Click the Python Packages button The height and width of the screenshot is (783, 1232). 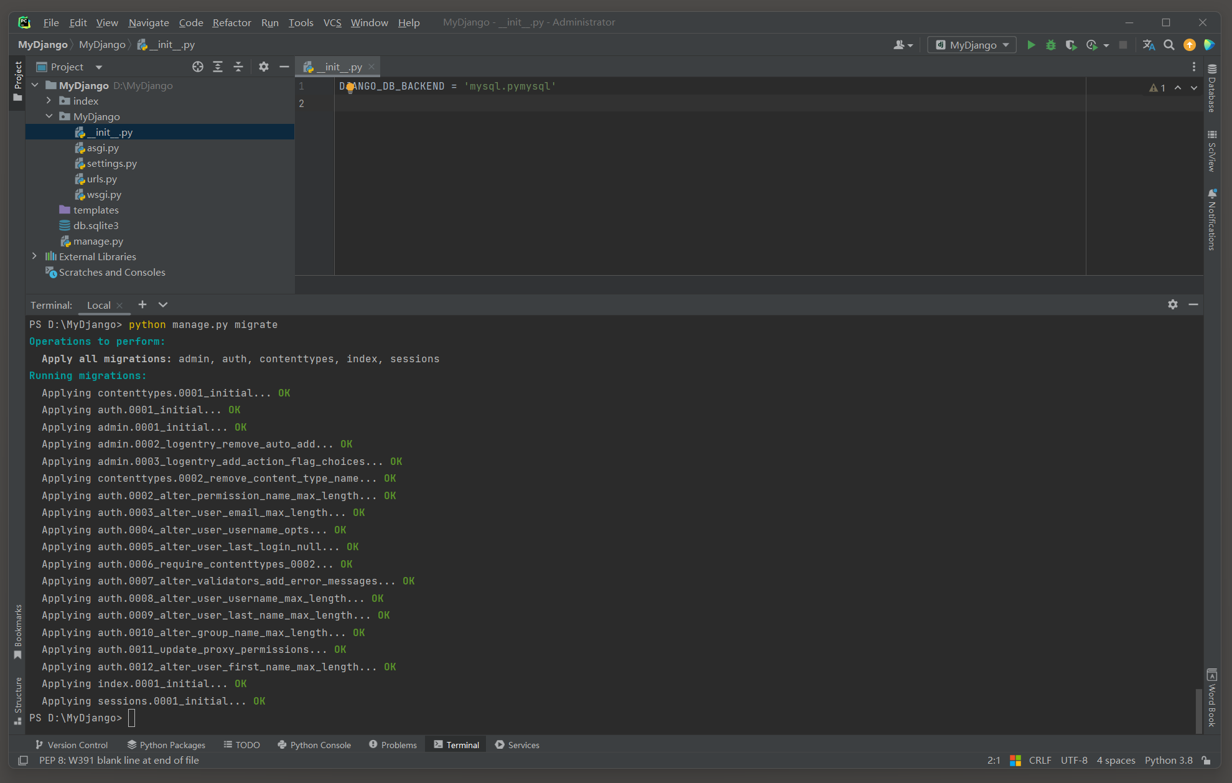click(x=164, y=744)
